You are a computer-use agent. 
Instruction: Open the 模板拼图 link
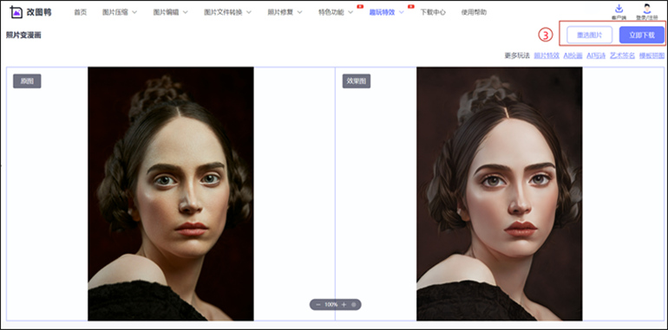[652, 55]
